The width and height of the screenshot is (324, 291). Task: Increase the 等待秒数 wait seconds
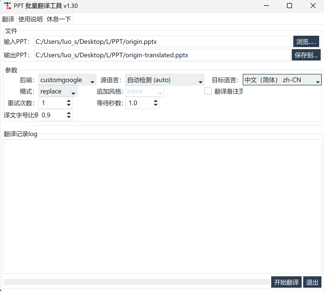coord(156,101)
